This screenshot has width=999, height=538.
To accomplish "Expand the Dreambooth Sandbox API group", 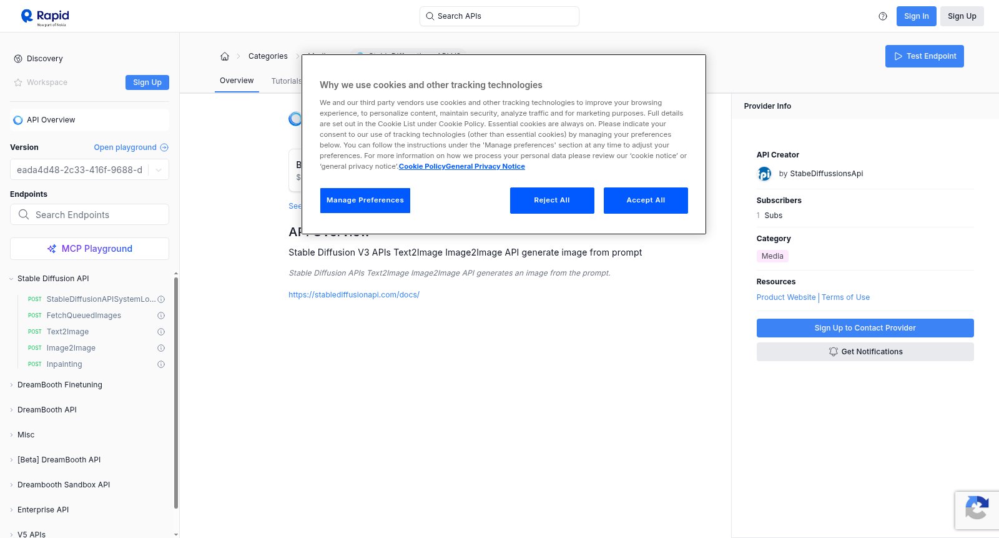I will click(x=11, y=485).
